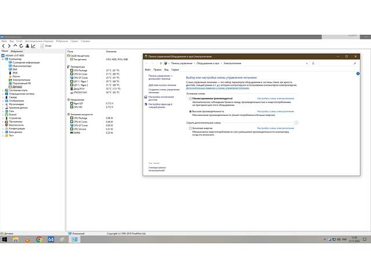The height and width of the screenshot is (278, 371).
Task: Go up one level in AIDA64
Action: tap(15, 46)
